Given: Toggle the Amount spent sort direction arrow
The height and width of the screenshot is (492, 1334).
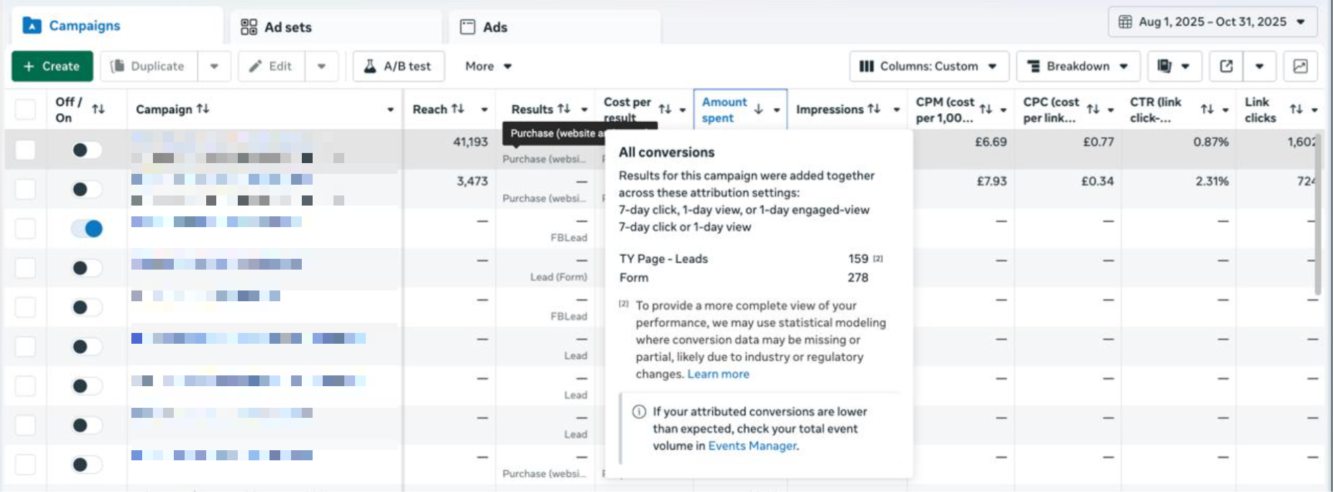Looking at the screenshot, I should tap(759, 109).
